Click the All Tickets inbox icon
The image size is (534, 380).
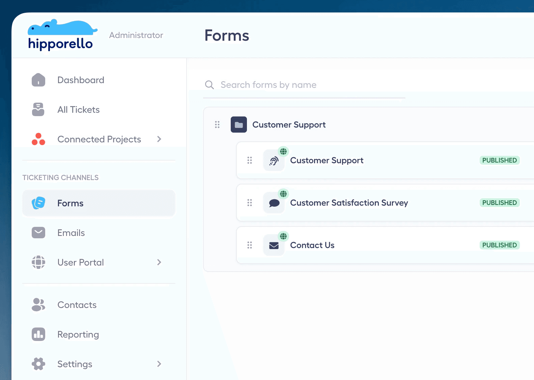[x=38, y=109]
